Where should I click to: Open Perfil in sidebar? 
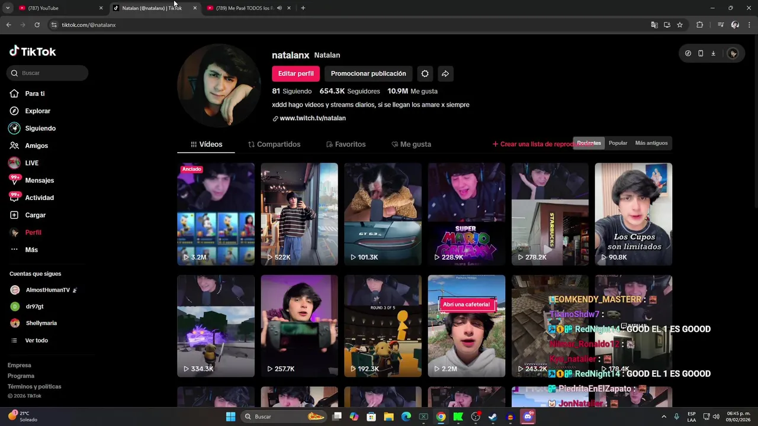click(33, 233)
